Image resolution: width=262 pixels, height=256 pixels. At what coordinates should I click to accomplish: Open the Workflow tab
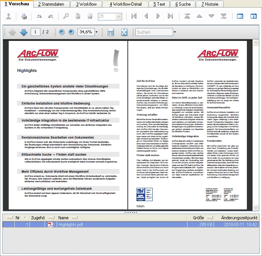86,4
